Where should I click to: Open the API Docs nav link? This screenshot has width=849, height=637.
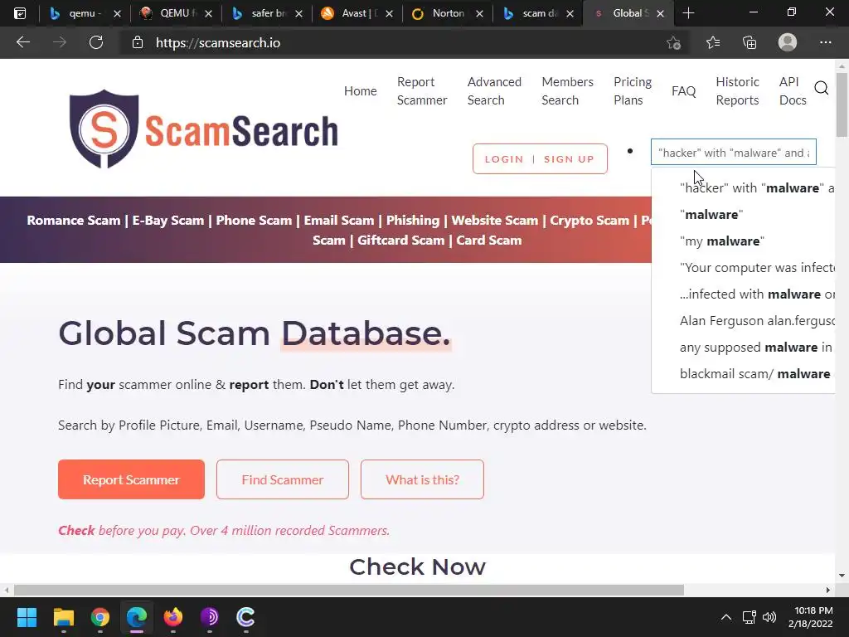792,91
